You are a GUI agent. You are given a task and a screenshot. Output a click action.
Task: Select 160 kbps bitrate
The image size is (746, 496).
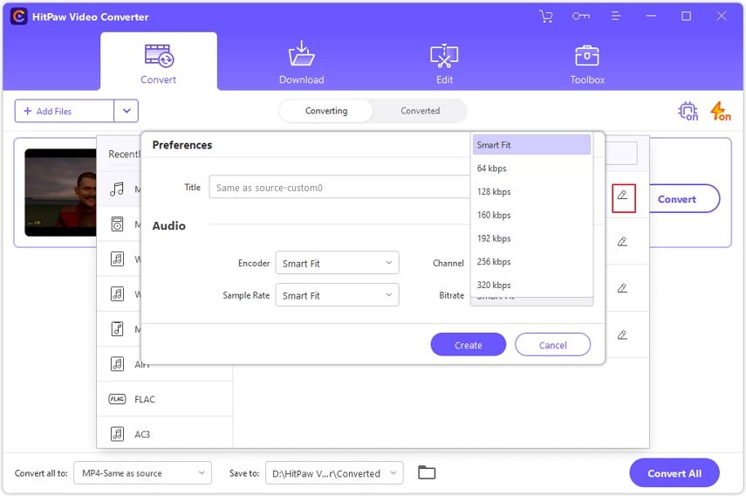point(531,215)
